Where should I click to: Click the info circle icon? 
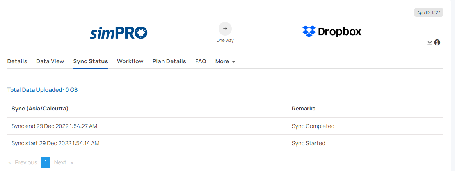point(437,43)
